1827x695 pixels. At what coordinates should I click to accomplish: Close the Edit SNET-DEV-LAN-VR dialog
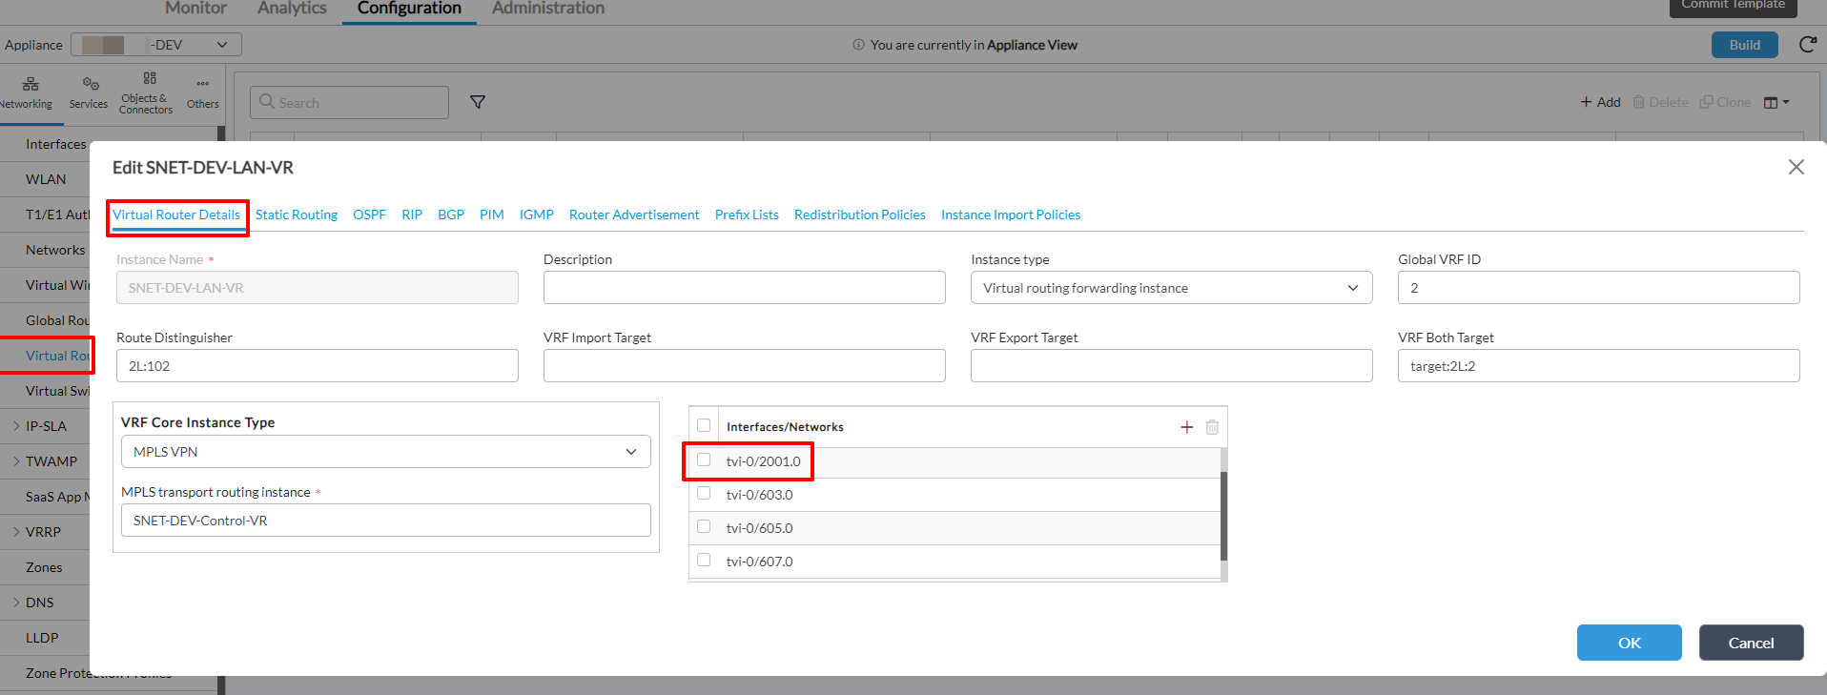(1796, 167)
